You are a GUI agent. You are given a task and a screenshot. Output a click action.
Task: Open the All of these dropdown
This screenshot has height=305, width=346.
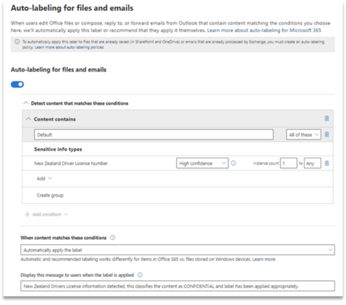[x=303, y=134]
